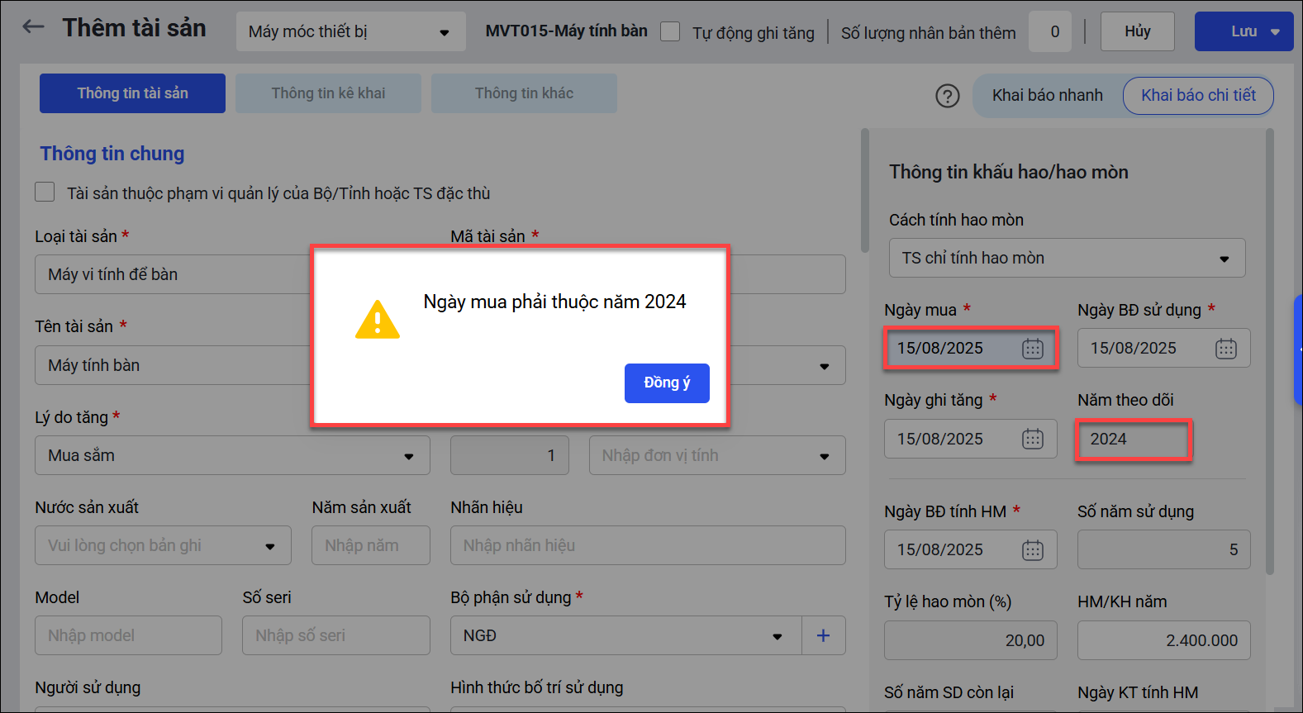
Task: Enable Tự động ghi tăng checkbox
Action: 670,32
